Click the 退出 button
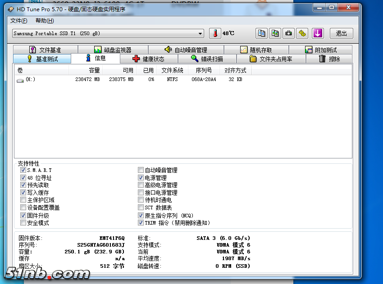Image resolution: width=383 pixels, height=284 pixels. (342, 33)
